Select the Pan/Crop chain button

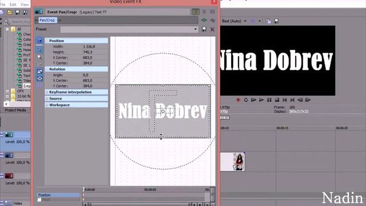click(47, 21)
